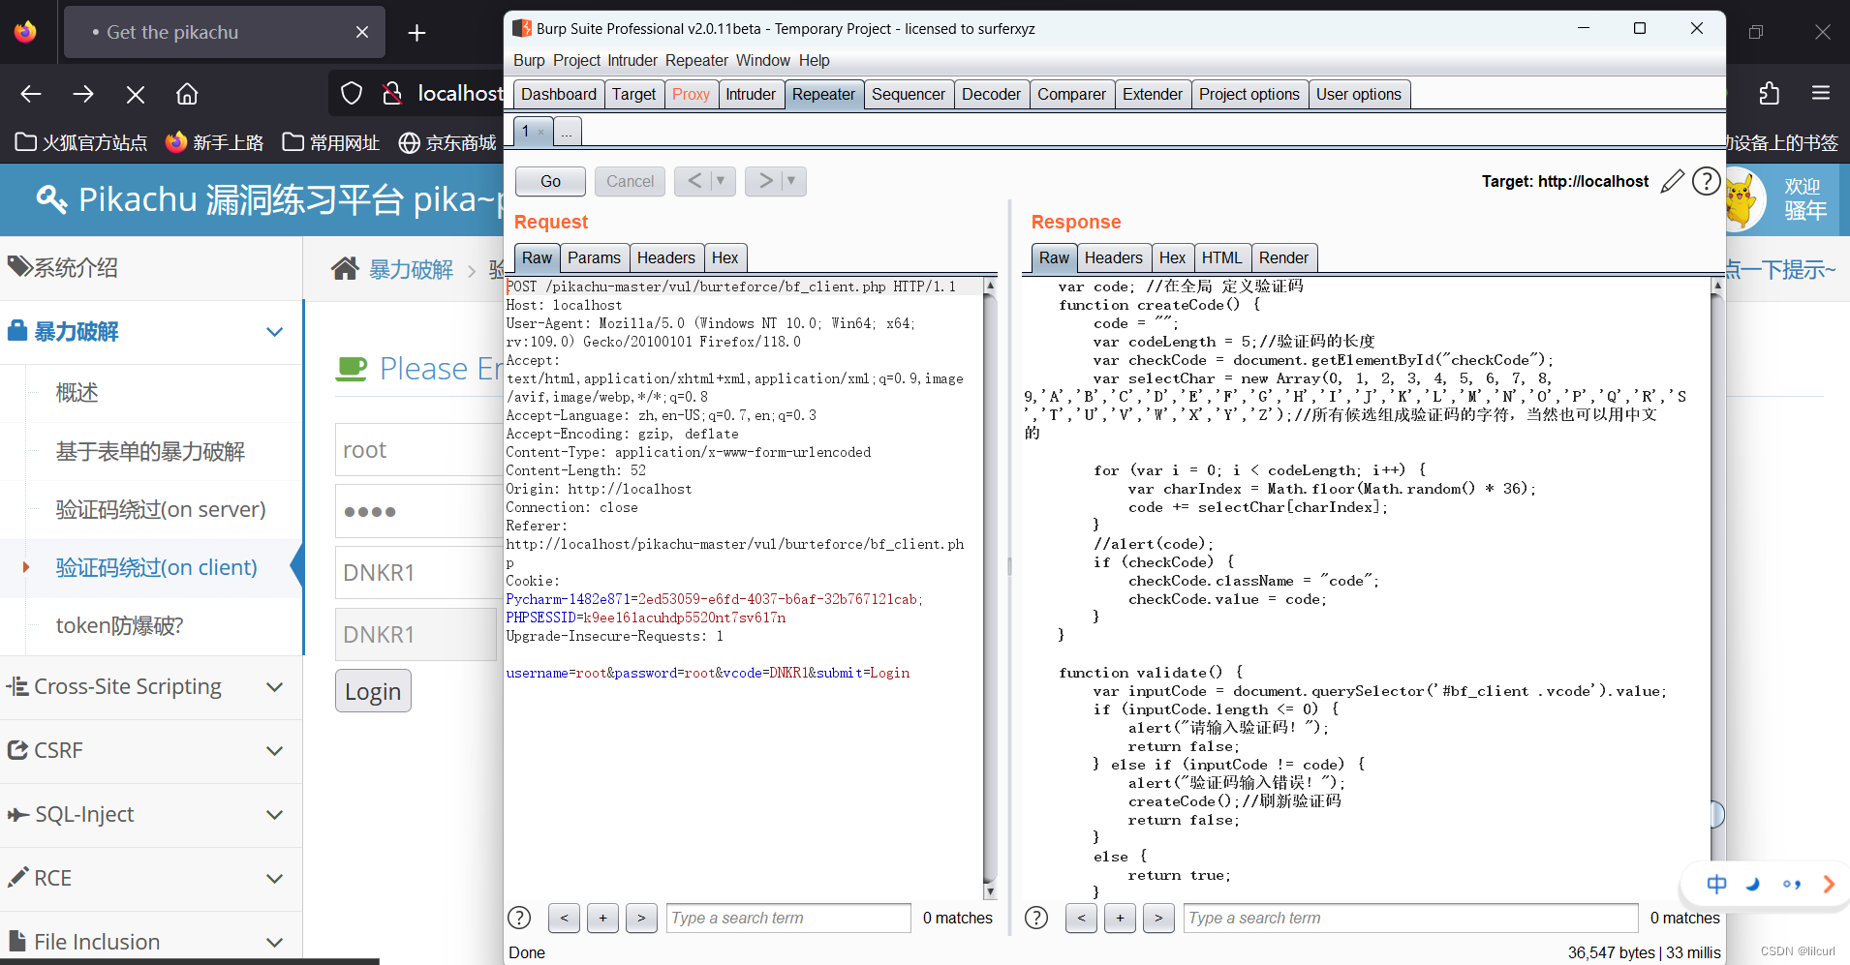Click request search help question icon
Viewport: 1850px width, 965px height.
519,918
